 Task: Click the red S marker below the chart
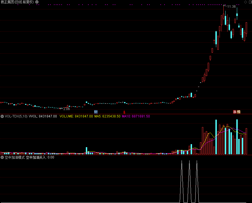click(x=124, y=112)
